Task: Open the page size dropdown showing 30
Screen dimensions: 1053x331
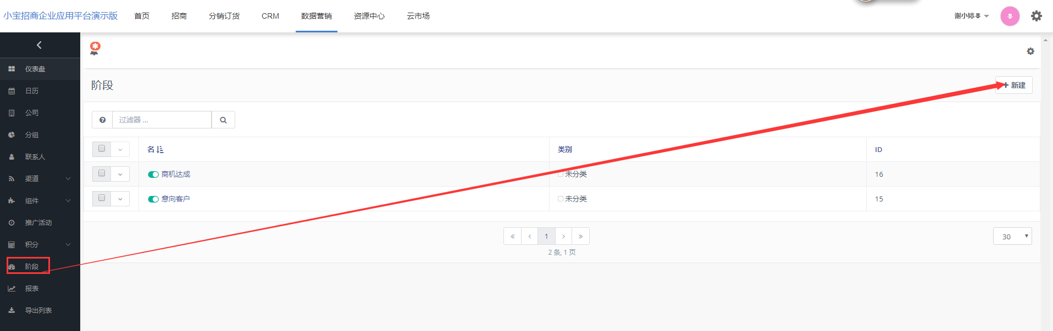Action: [1012, 237]
